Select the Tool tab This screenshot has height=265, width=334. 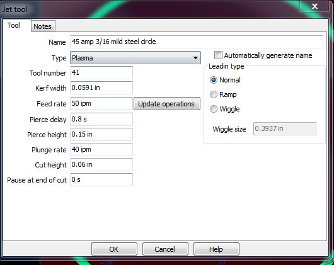(x=14, y=25)
